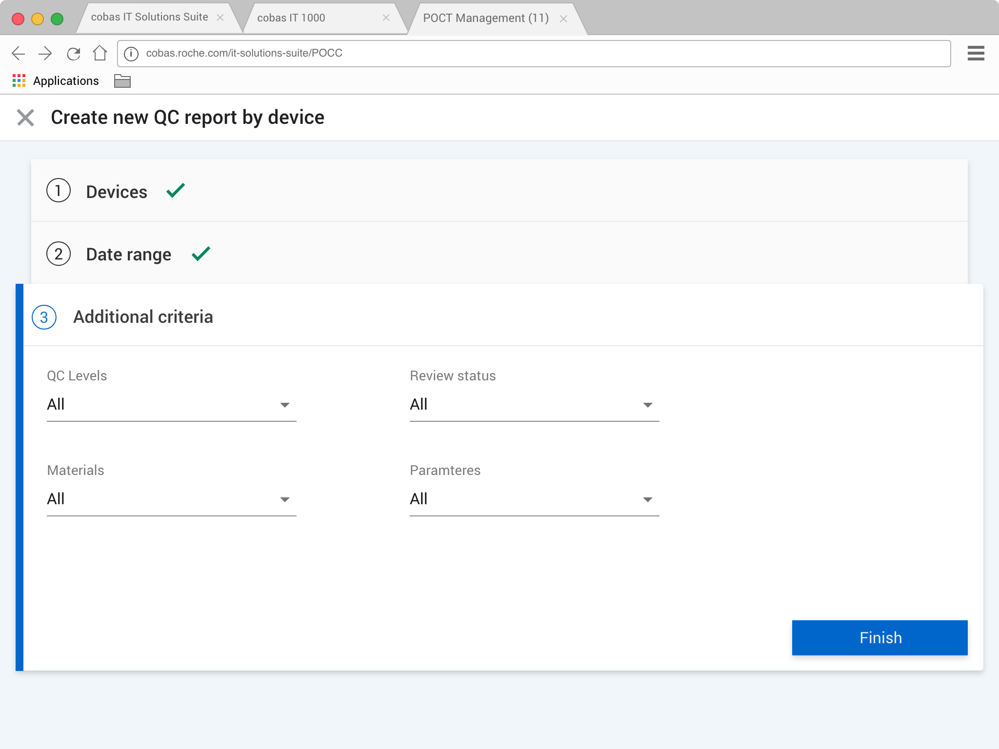Close the QC report wizard
This screenshot has height=749, width=999.
(x=25, y=118)
